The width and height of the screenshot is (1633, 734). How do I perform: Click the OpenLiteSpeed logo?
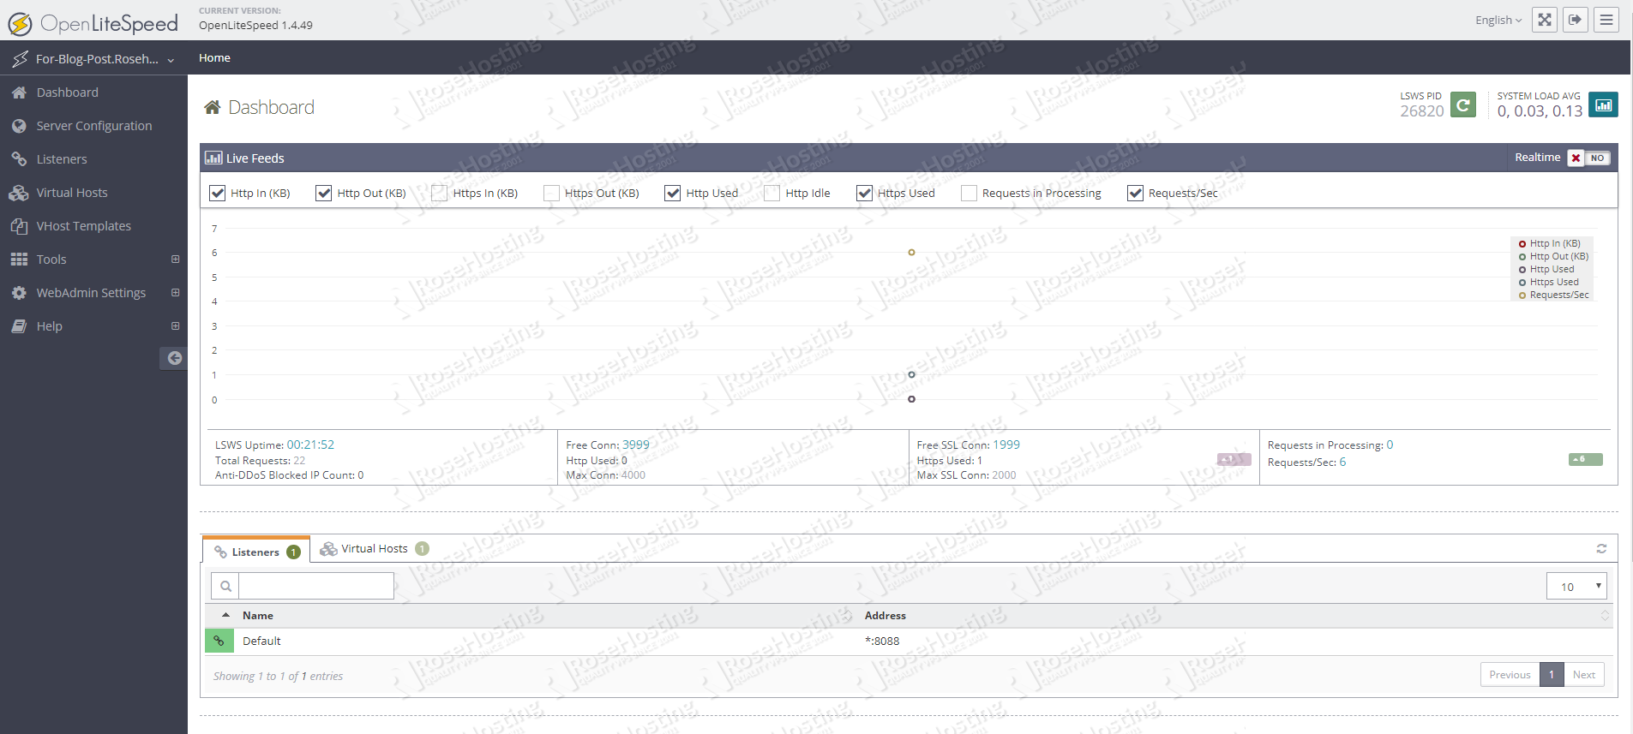point(93,23)
